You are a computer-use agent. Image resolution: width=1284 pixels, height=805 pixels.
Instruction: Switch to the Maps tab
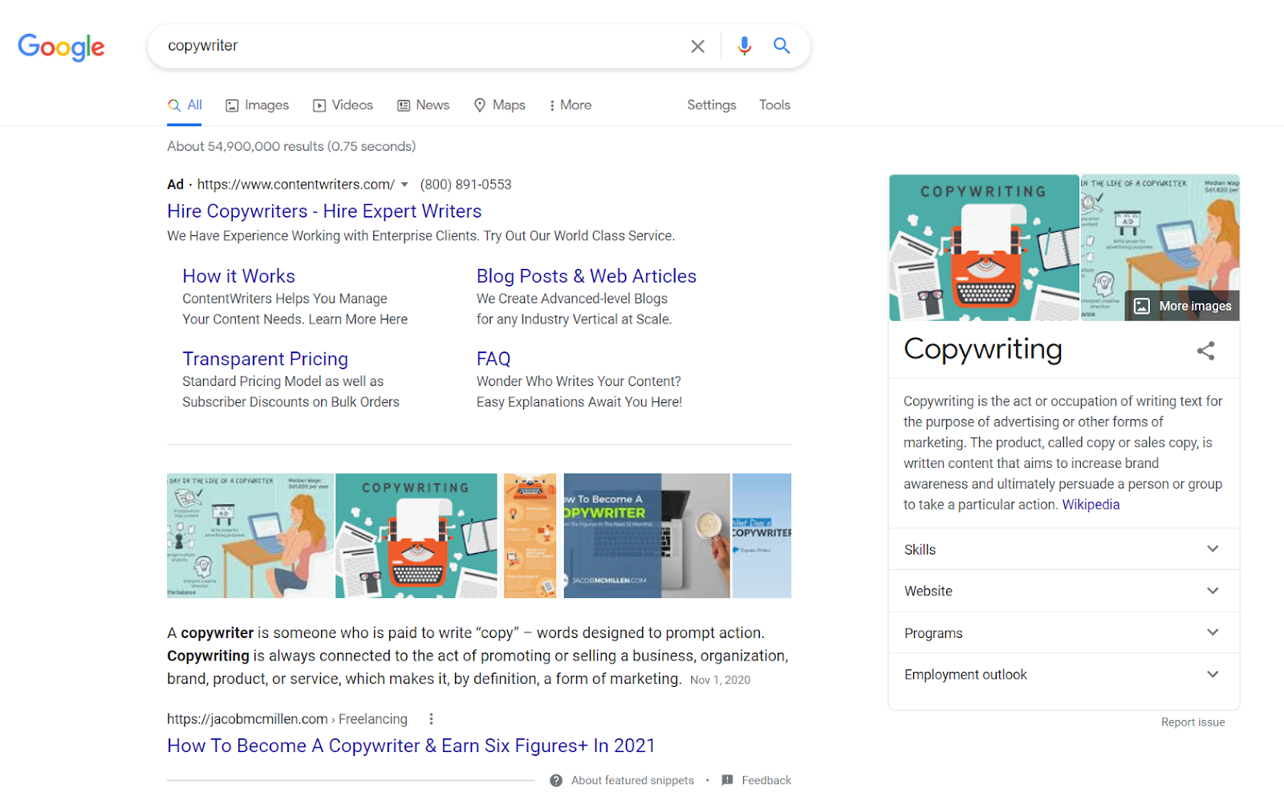tap(499, 105)
